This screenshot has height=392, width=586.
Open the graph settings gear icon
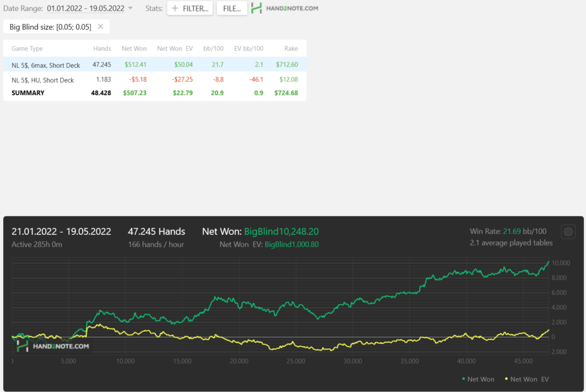click(568, 232)
